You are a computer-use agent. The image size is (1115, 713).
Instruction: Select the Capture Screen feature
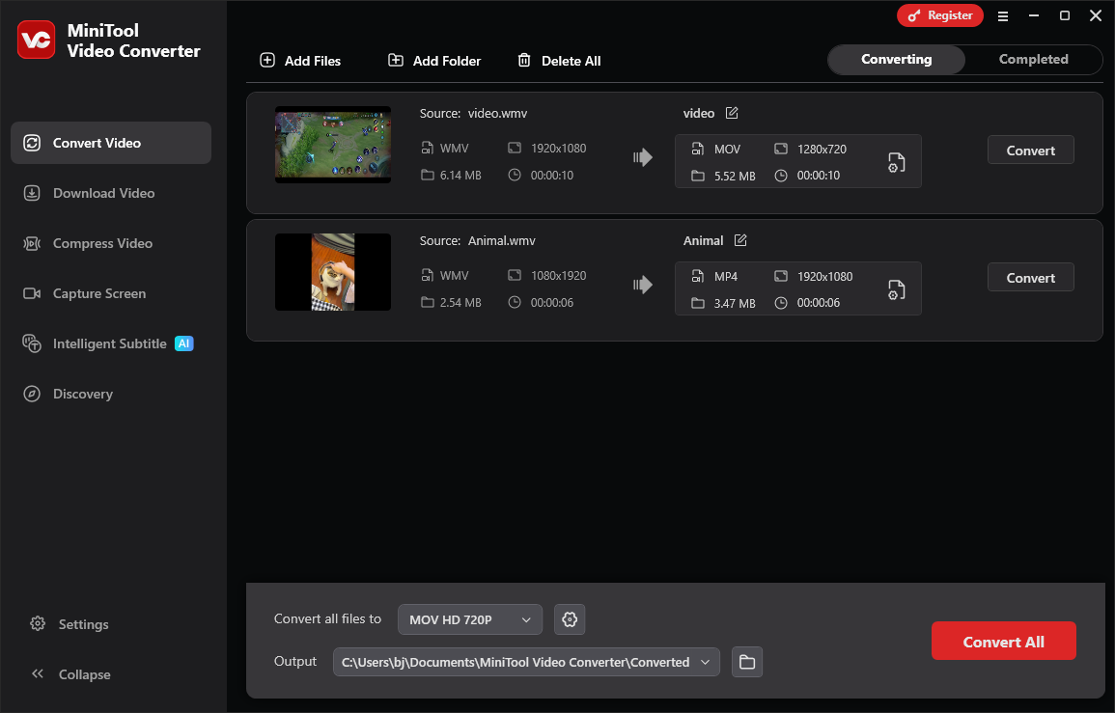[101, 293]
